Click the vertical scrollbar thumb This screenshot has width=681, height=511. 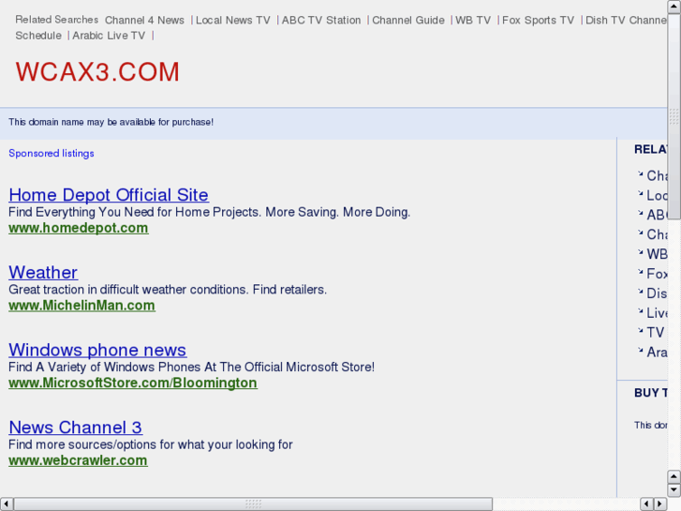(674, 116)
